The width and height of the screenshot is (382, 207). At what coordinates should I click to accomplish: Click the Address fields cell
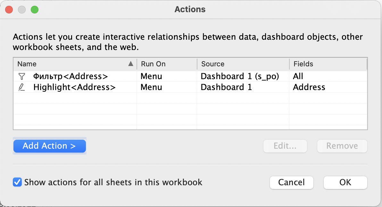click(x=309, y=87)
